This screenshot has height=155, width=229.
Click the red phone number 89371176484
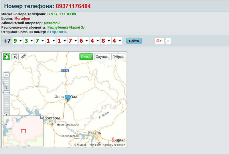[x=73, y=6]
